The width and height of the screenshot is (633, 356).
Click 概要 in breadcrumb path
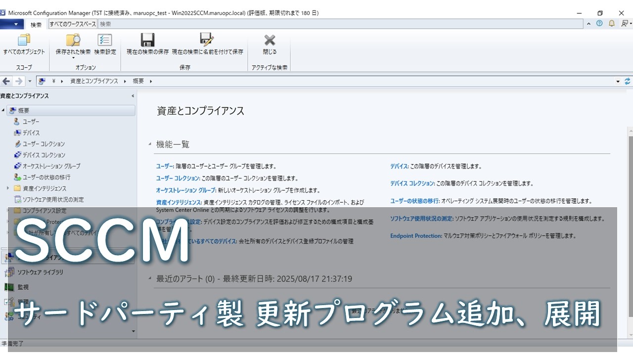[138, 81]
